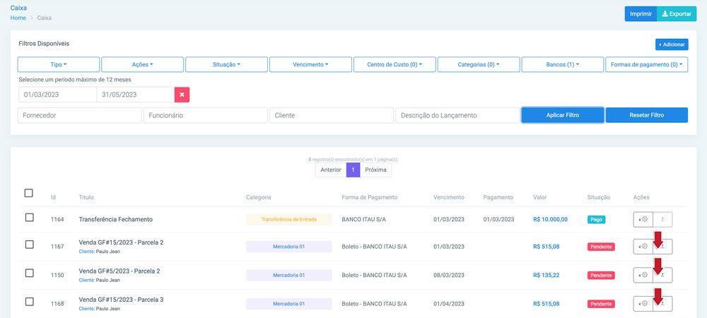Open Bancos (1) dropdown

pyautogui.click(x=563, y=64)
